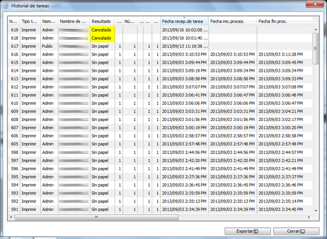Click end date 2013/09/03 2:37:37 PM
The height and width of the screenshot is (239, 327).
coord(281,177)
